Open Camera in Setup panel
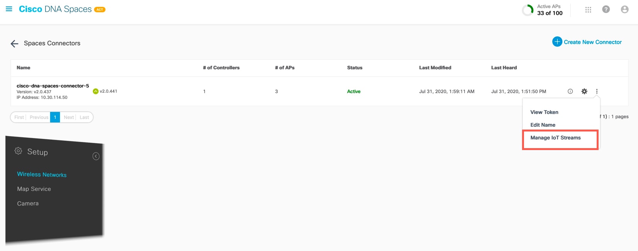This screenshot has width=638, height=251. (x=28, y=203)
